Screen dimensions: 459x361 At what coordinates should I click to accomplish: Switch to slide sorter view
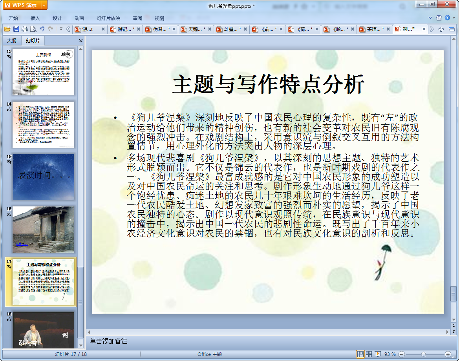tap(369, 354)
